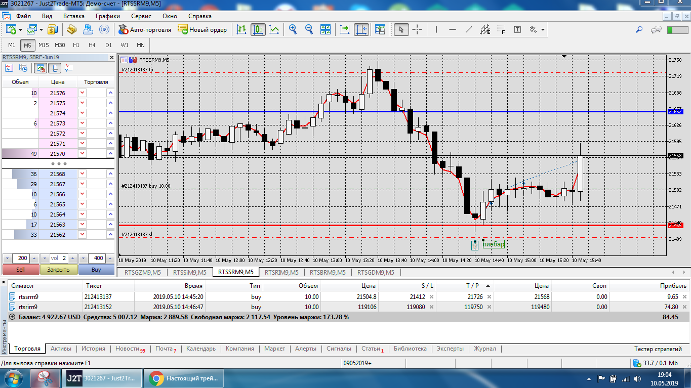This screenshot has width=691, height=388.
Task: Select the vertical line drawing tool
Action: [x=436, y=29]
